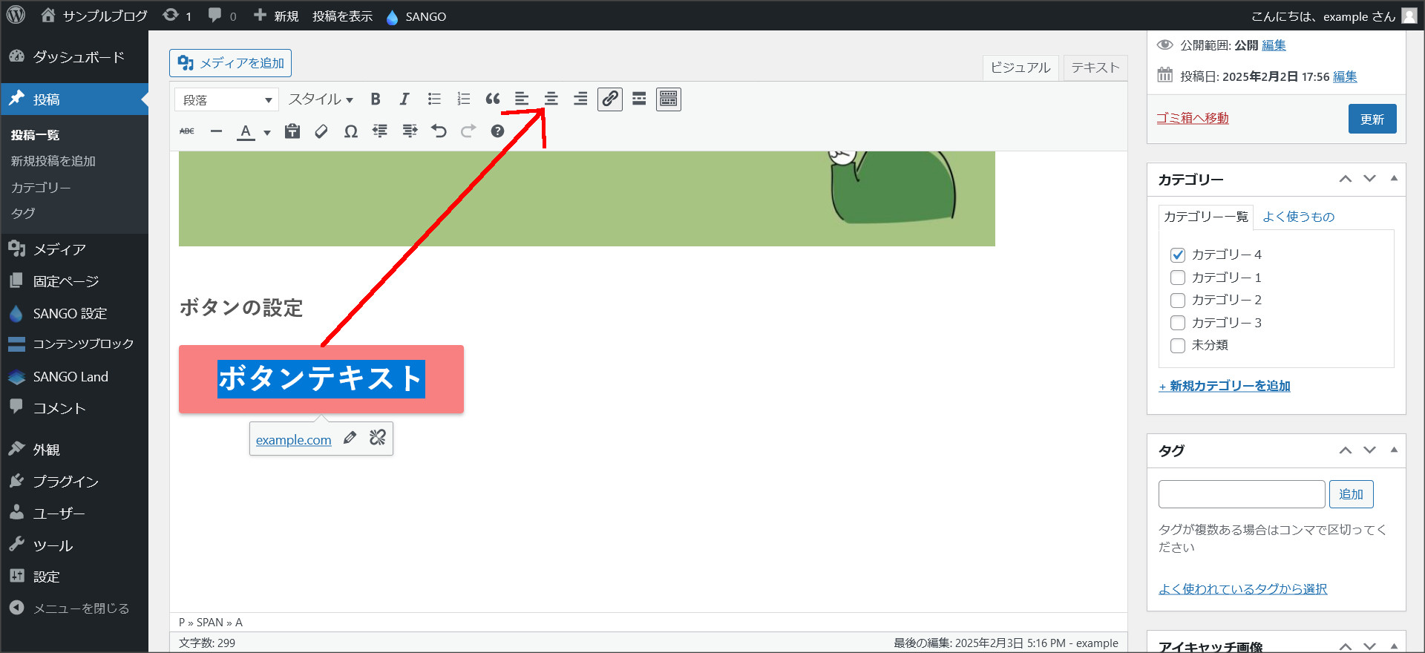The image size is (1425, 653).
Task: Switch to the テキスト editor tab
Action: click(x=1095, y=68)
